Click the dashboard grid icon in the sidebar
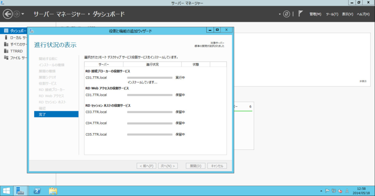Screen dimensions: 375x196 point(6,31)
